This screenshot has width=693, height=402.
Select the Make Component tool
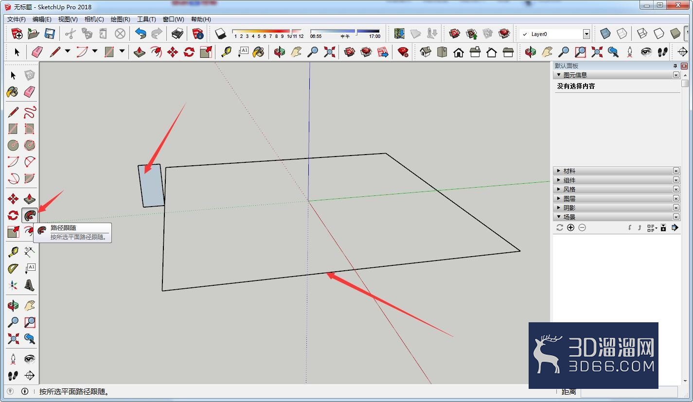[30, 75]
